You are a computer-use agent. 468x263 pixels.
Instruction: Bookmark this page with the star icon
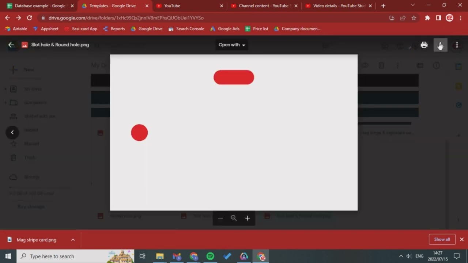(414, 18)
